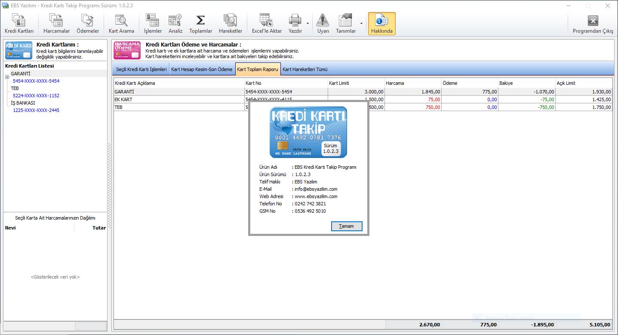This screenshot has width=618, height=335.
Task: Select card 5454-XXXX-XXXX-5454 in tree
Action: coord(36,81)
